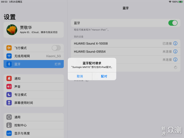Open 控制中心 settings
184x138 pixels.
(x=34, y=125)
